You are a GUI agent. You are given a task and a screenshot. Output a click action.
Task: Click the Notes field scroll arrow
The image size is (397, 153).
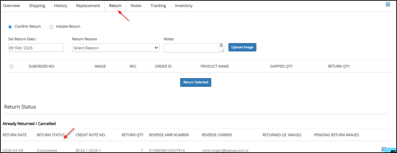[221, 46]
